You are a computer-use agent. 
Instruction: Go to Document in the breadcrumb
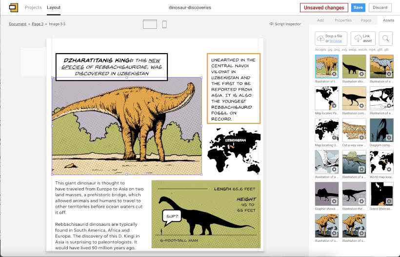click(18, 24)
